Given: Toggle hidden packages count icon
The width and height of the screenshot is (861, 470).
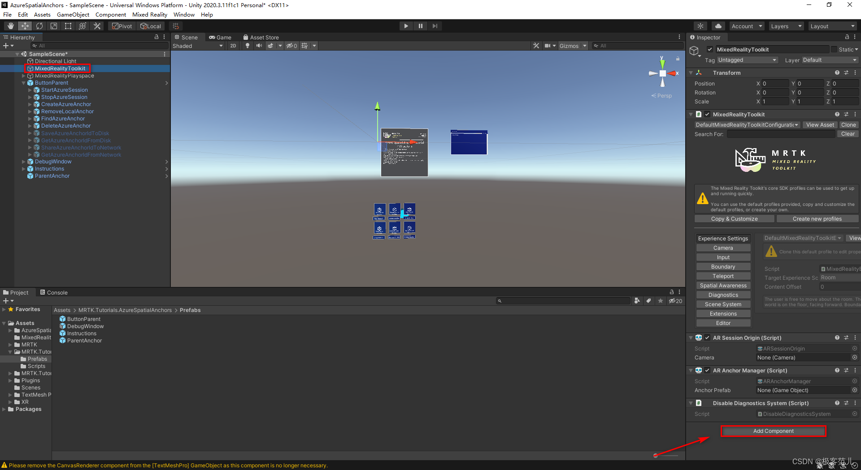Looking at the screenshot, I should (x=676, y=301).
